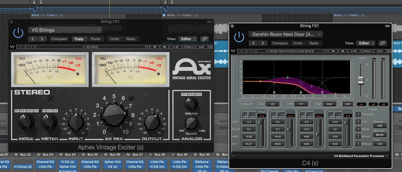Bypass the first (low) band in C4
Viewport: 402px width, 172px height.
(252, 115)
